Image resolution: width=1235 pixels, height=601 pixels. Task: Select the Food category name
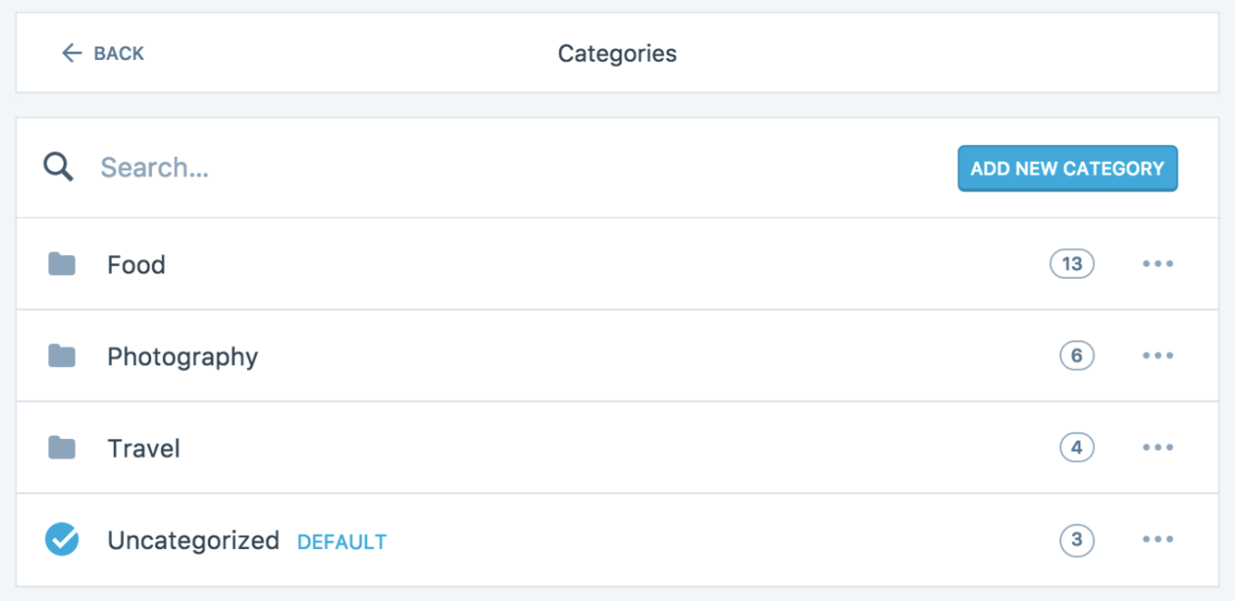click(x=137, y=265)
